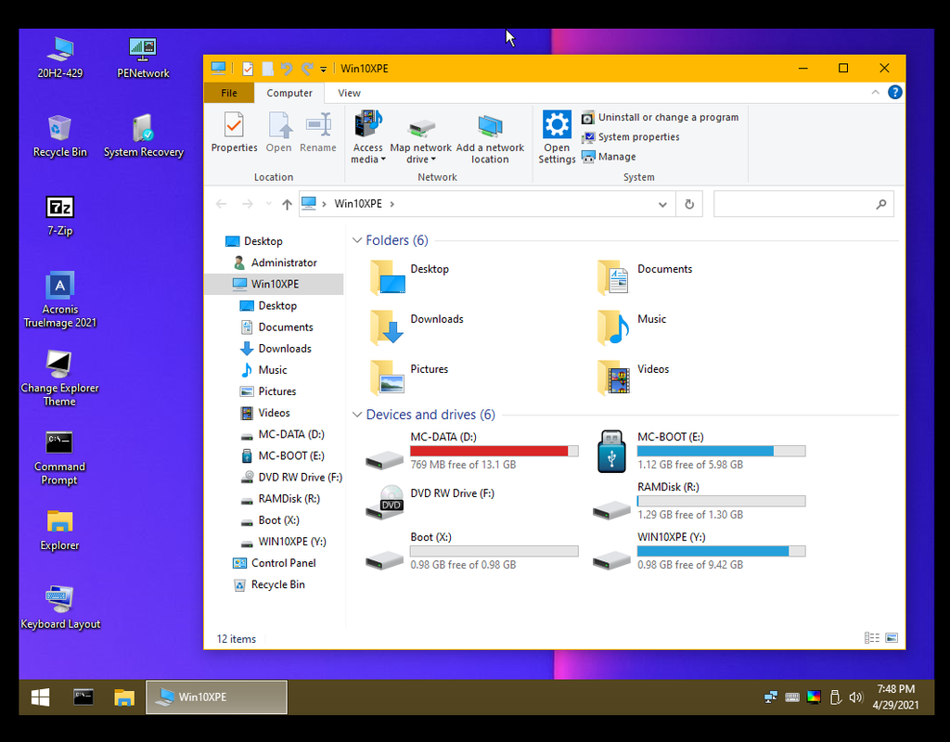Click the chevron after Win10XPE in the address bar

tap(392, 204)
